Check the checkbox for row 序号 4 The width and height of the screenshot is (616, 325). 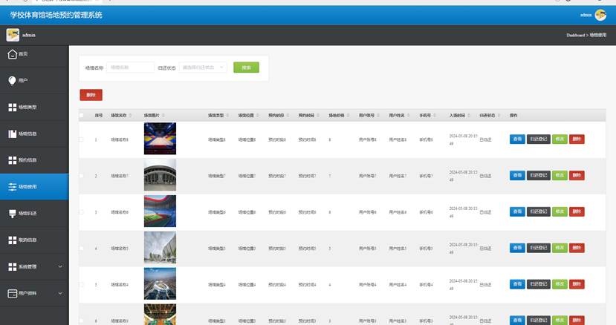(x=81, y=249)
